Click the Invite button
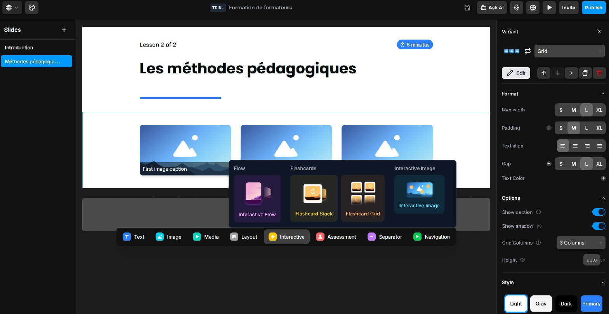Image resolution: width=609 pixels, height=314 pixels. 569,7
